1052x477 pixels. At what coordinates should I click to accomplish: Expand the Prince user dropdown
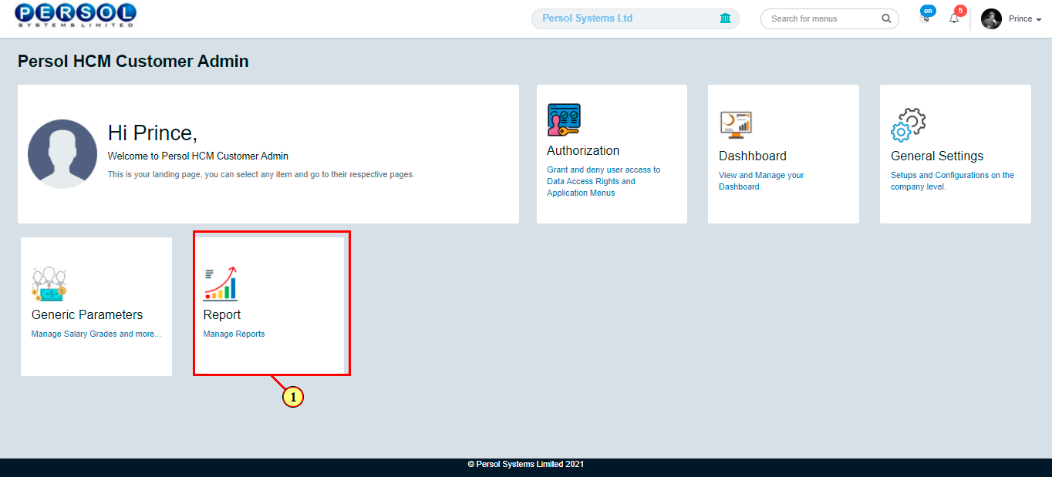coord(1025,18)
